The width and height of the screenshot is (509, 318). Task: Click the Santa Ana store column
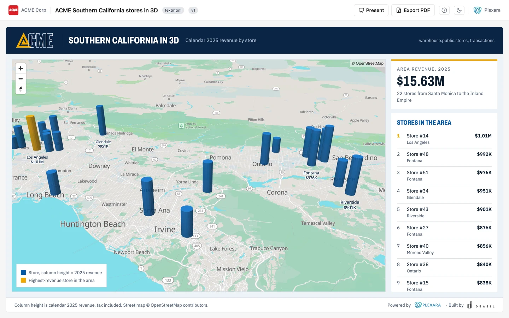(147, 196)
